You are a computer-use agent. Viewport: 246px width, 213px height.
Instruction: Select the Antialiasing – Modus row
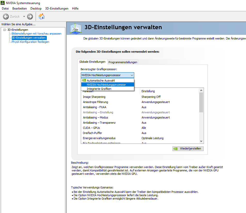coord(140,117)
